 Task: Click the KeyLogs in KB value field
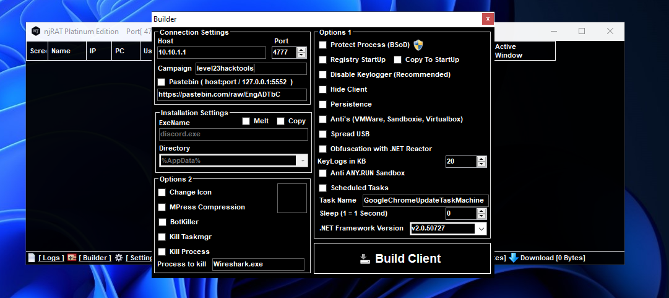point(461,162)
